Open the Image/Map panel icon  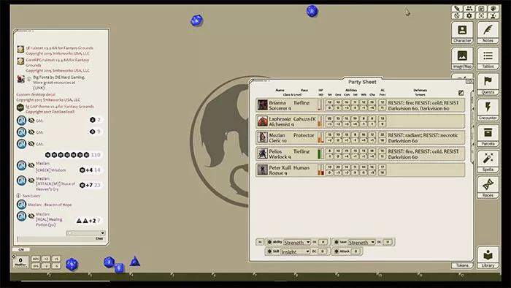(462, 58)
